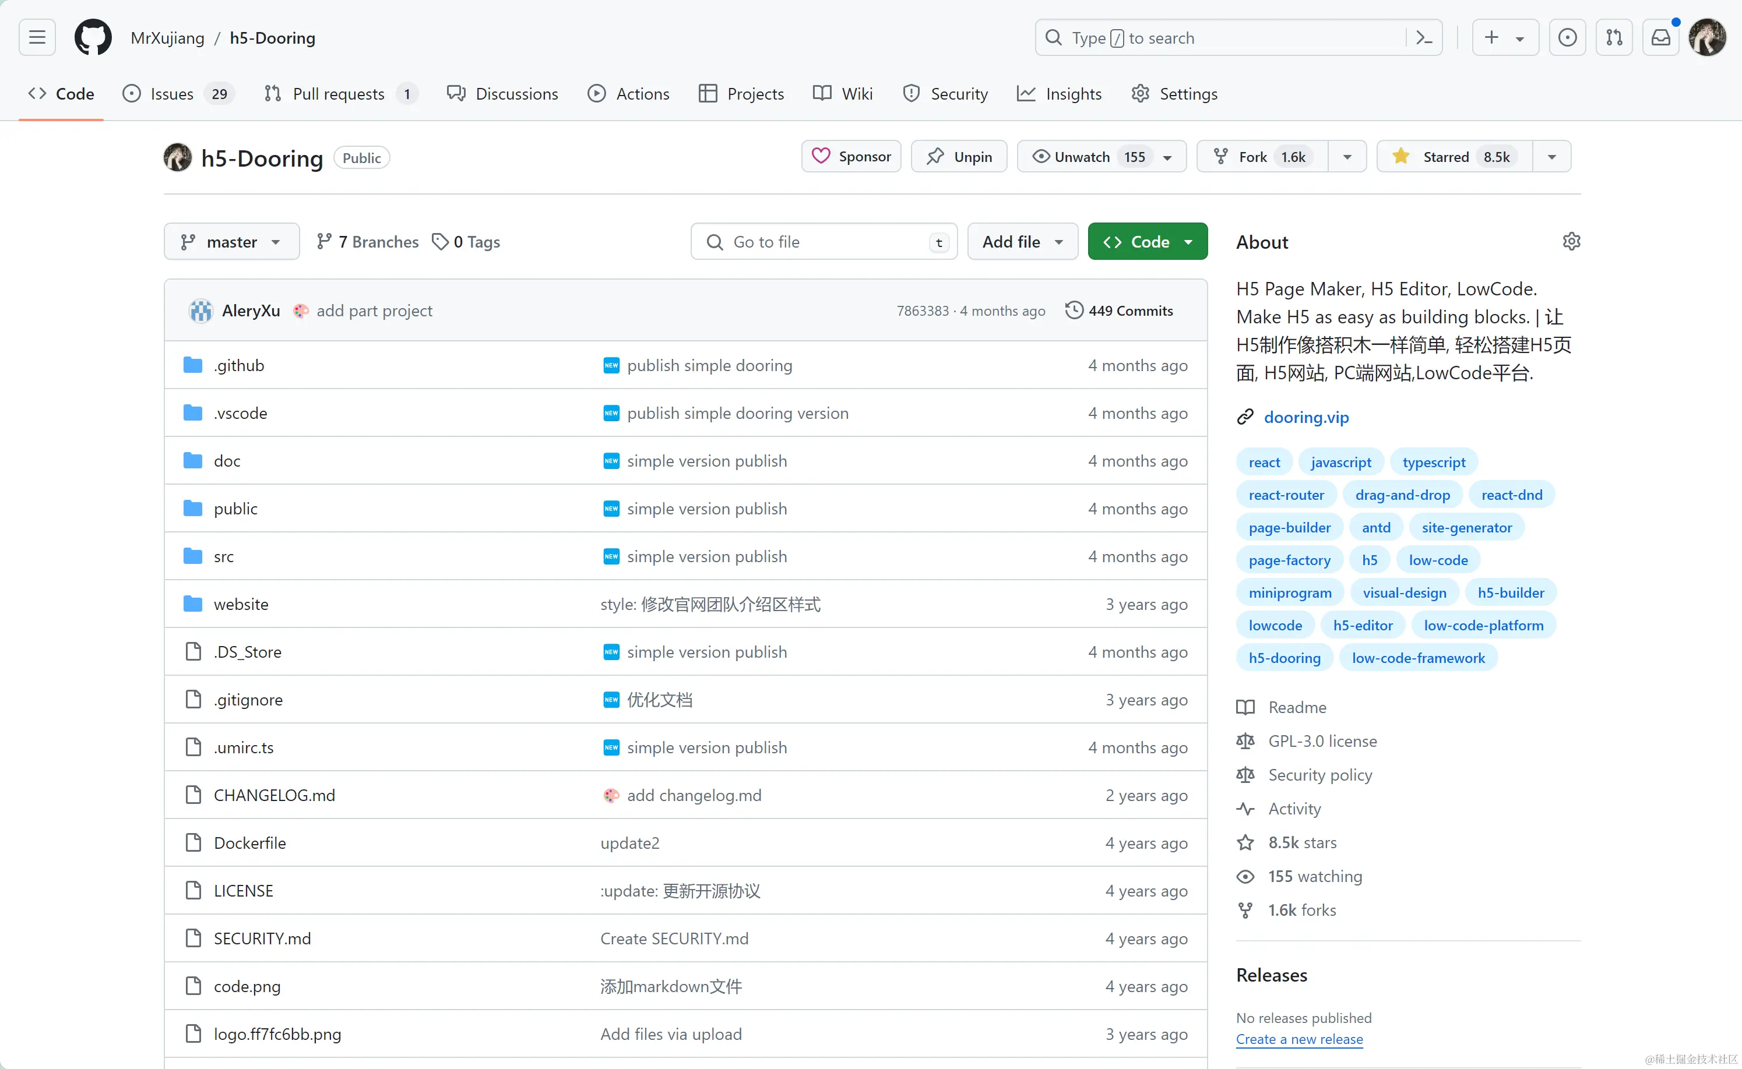The height and width of the screenshot is (1069, 1742).
Task: Open the Add file dropdown
Action: pyautogui.click(x=1022, y=242)
